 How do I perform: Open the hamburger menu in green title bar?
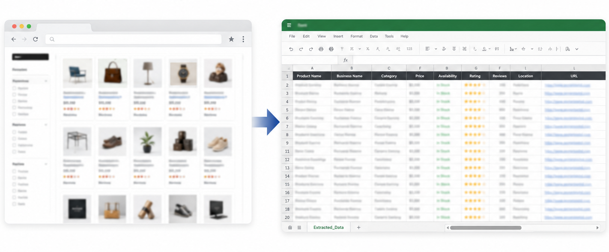[289, 25]
